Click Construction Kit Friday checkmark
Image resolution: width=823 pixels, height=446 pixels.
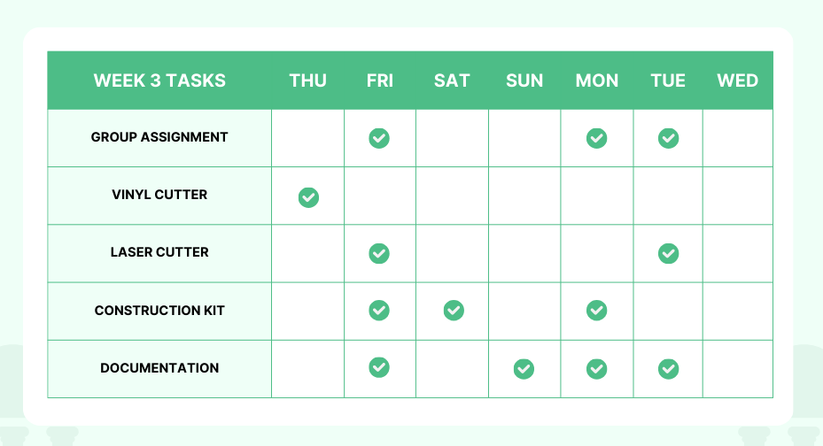point(379,310)
